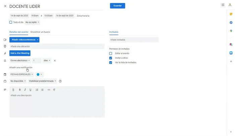Insert a numbered list in description

tap(37, 90)
